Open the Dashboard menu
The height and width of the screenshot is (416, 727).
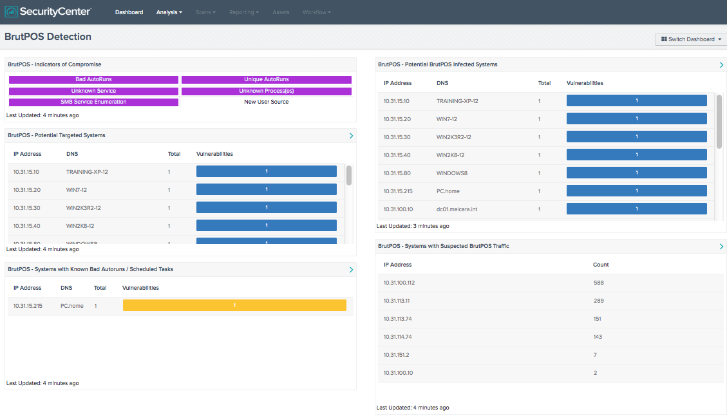coord(129,12)
